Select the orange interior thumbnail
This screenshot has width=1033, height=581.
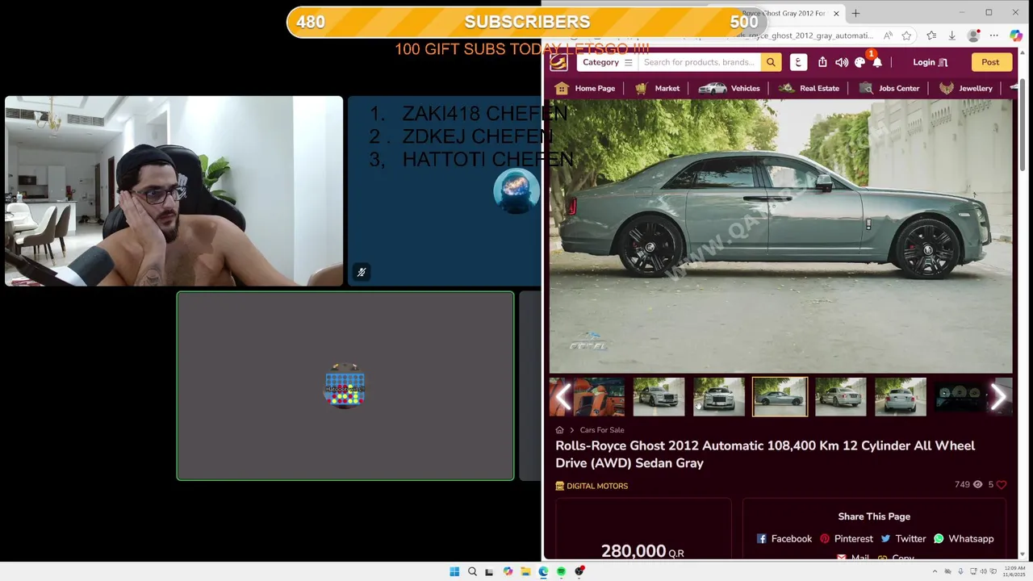click(599, 396)
